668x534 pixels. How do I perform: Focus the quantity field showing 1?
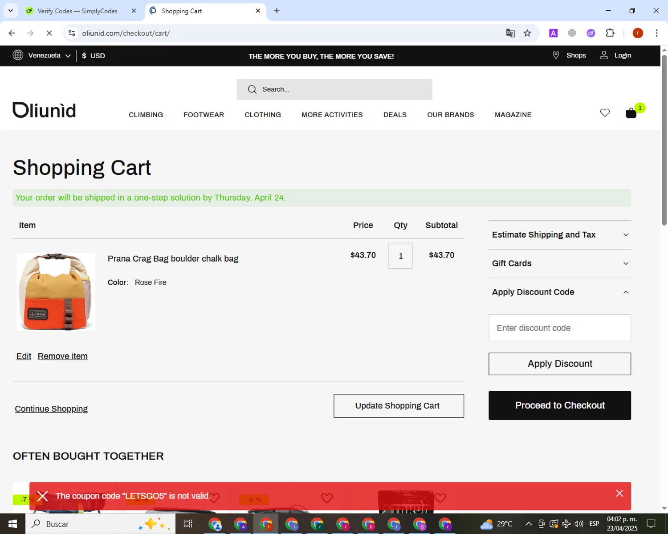click(x=401, y=256)
